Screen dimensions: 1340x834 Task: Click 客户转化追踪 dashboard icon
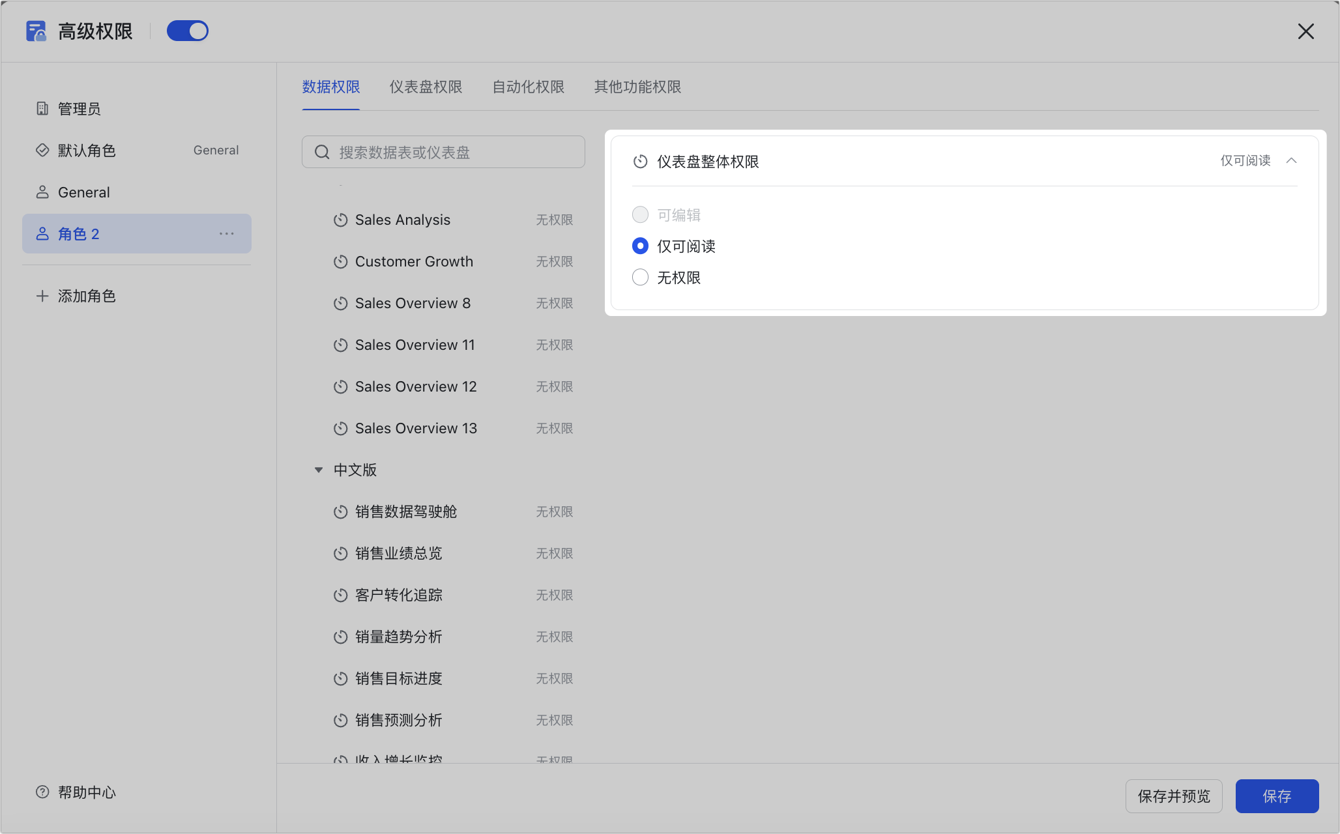coord(340,596)
